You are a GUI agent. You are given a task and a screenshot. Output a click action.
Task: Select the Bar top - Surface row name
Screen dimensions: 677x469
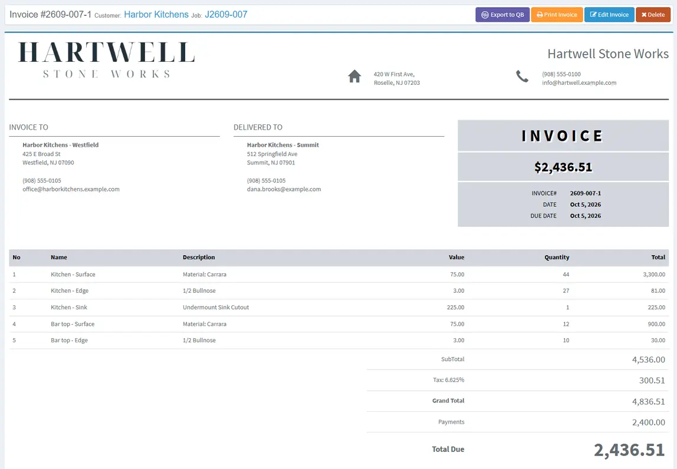pos(73,324)
